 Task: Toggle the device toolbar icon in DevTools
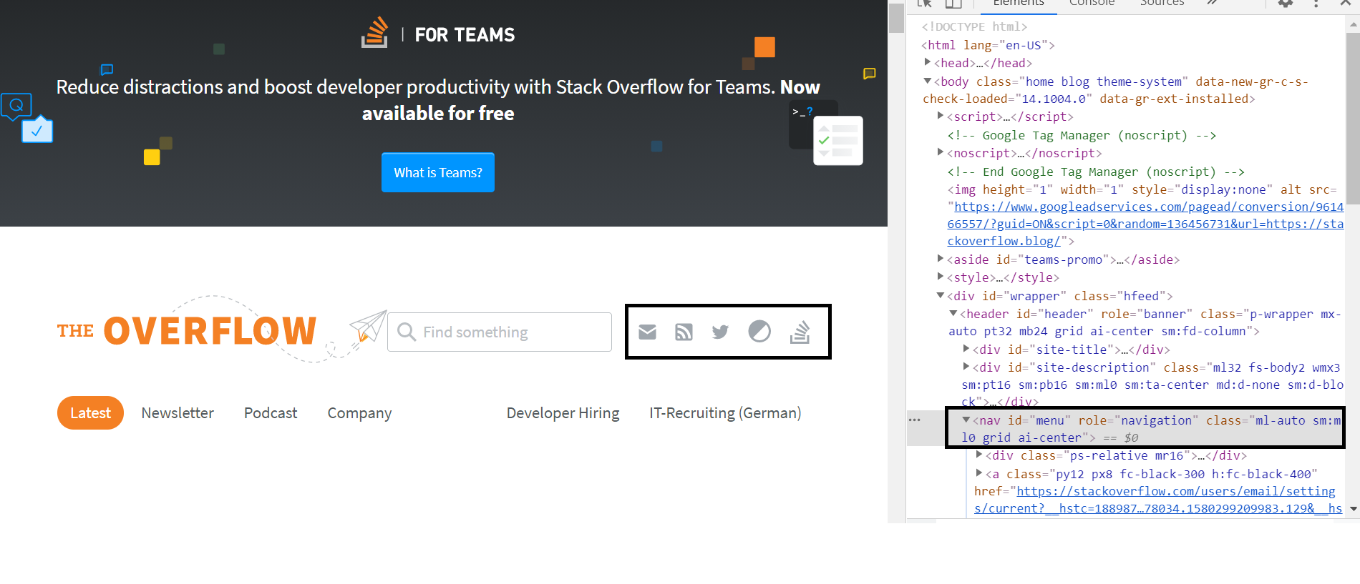pos(953,4)
